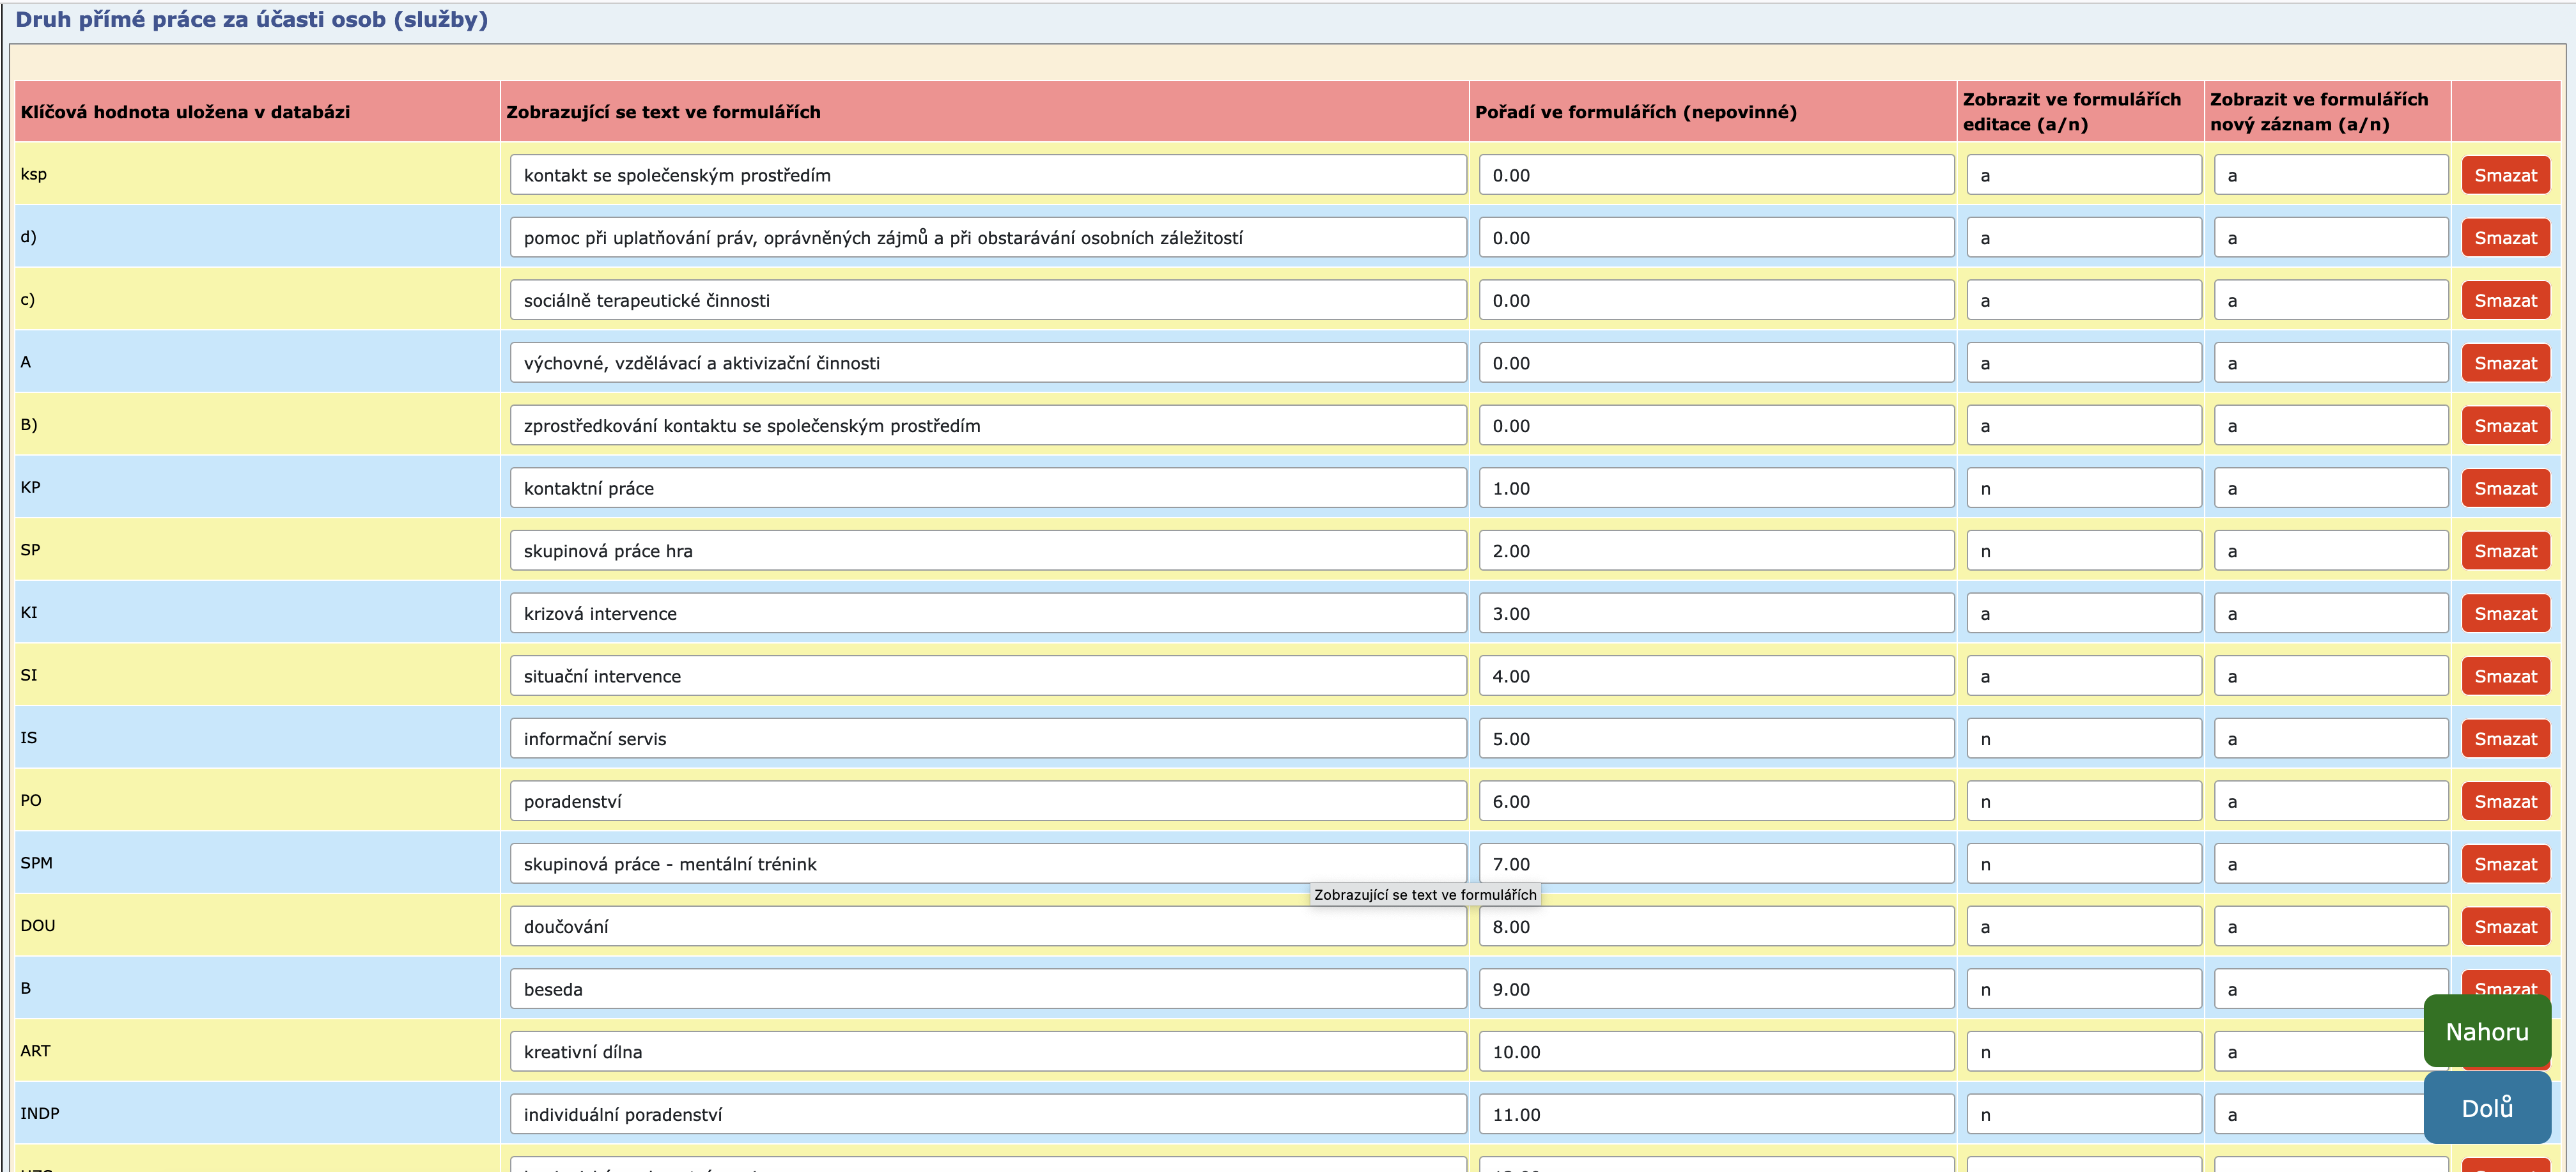The image size is (2576, 1172).
Task: Focus the 'poradenství' display text field
Action: click(x=987, y=801)
